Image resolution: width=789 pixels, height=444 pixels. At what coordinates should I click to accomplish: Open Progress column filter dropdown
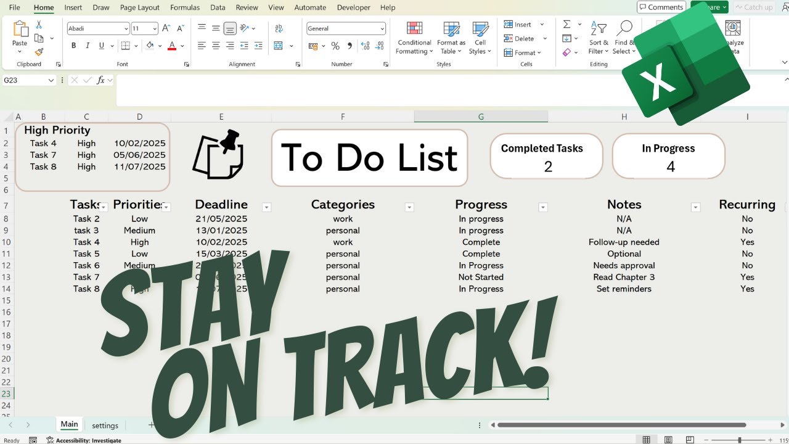tap(542, 207)
